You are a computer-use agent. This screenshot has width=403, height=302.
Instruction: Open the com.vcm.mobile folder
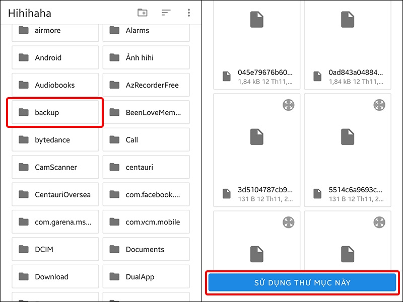146,221
